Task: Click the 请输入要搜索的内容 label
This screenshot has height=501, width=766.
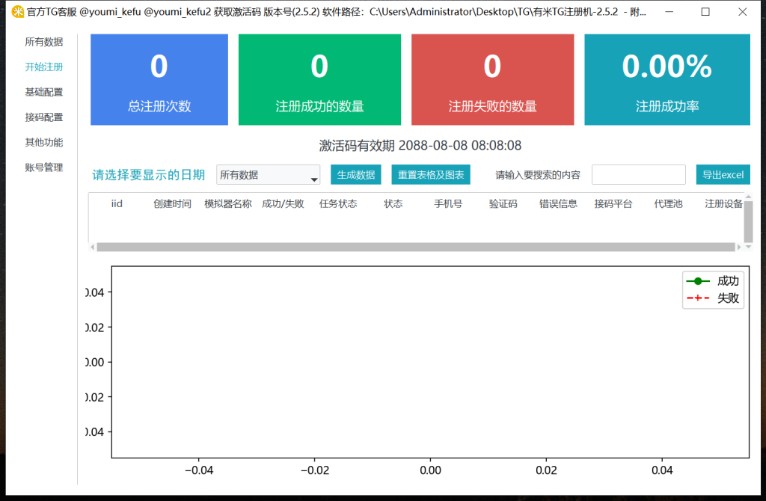Action: (538, 175)
